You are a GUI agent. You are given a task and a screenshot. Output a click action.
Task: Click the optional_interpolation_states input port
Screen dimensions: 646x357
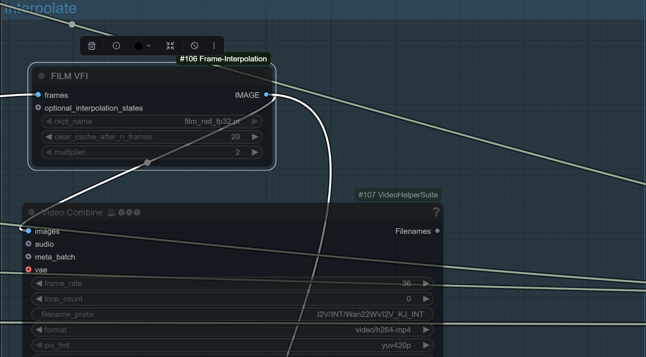point(38,108)
